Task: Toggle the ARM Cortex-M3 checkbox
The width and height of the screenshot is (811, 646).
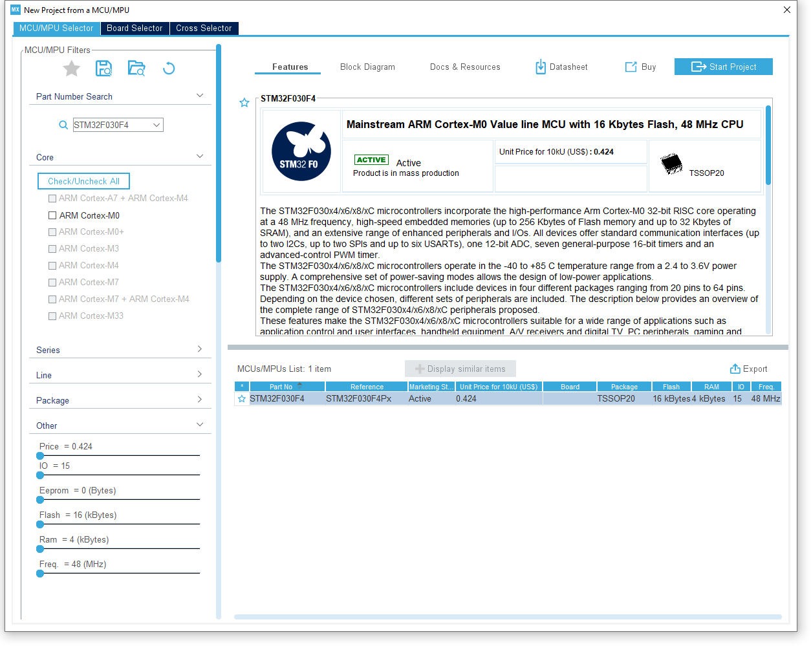Action: (x=52, y=249)
